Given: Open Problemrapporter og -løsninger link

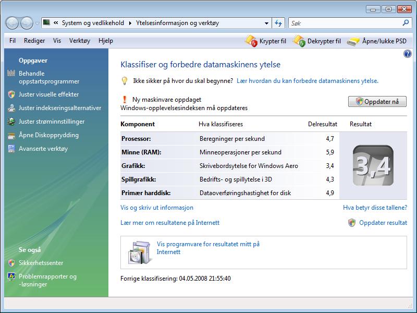Looking at the screenshot, I should [x=47, y=280].
